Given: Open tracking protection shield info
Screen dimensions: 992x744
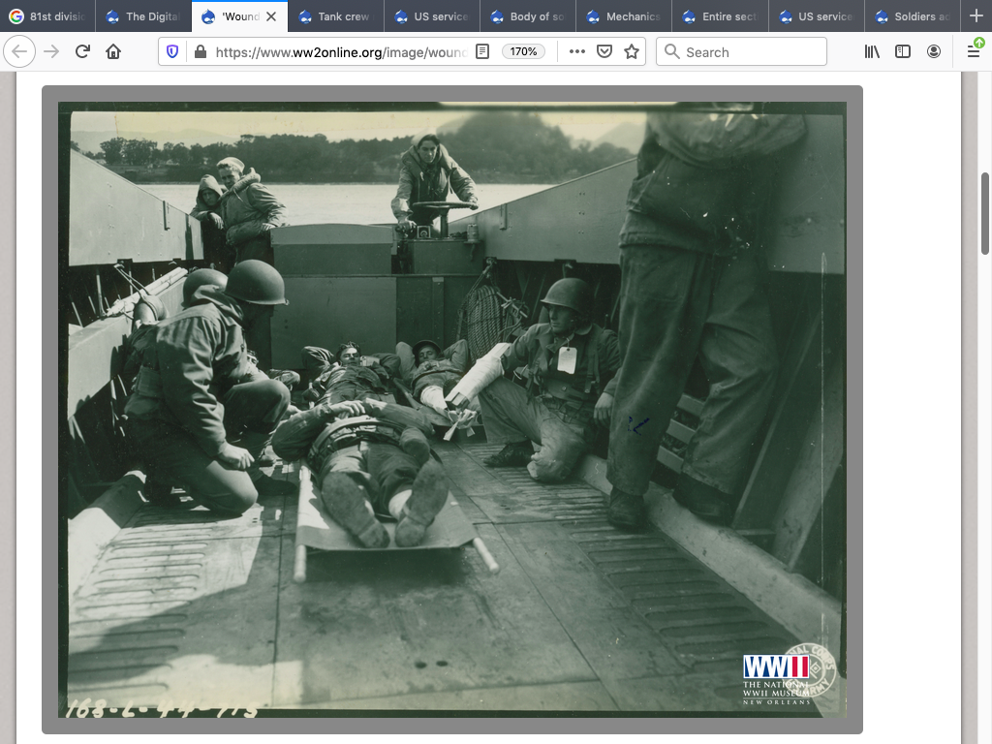Looking at the screenshot, I should click(173, 51).
